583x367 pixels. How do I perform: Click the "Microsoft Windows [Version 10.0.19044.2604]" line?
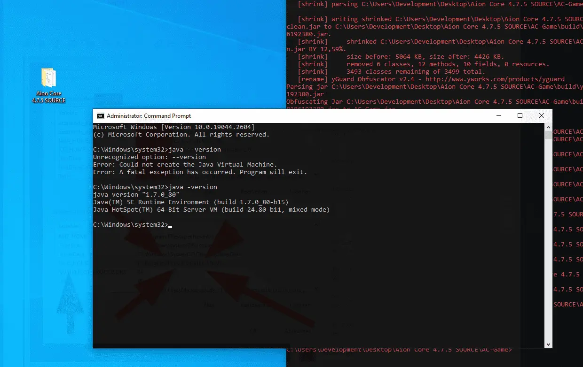click(x=174, y=127)
